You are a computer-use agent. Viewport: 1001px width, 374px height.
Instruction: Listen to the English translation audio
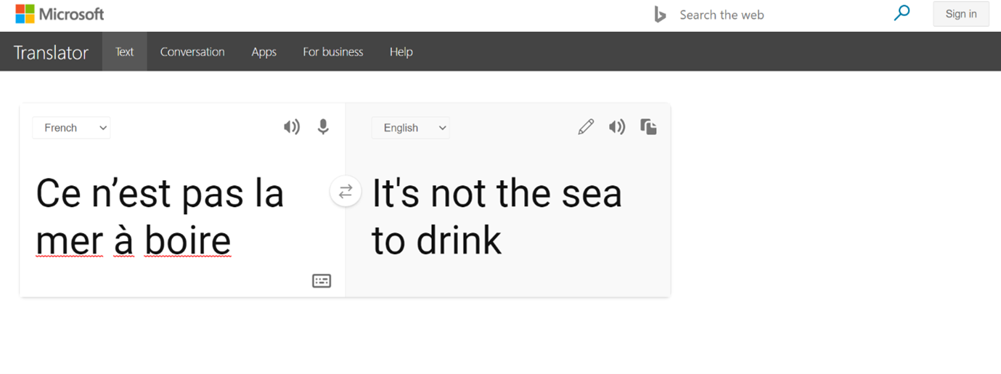coord(617,127)
